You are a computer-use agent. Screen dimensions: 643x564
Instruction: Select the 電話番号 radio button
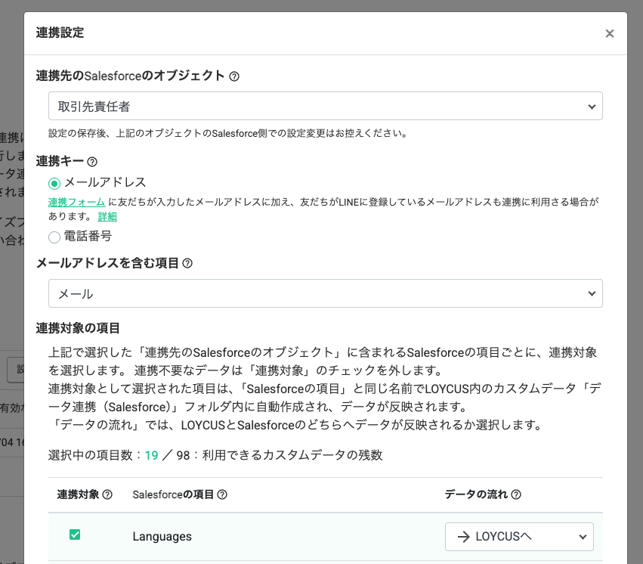pos(54,237)
